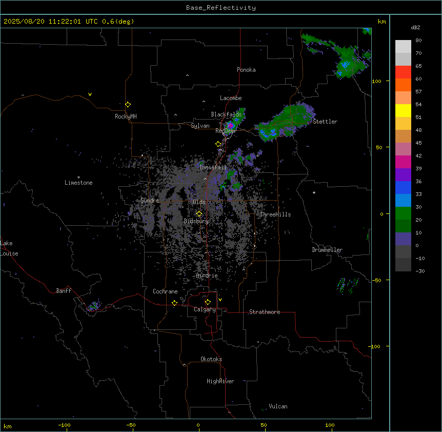Click the Sylvan label
The height and width of the screenshot is (432, 442).
(200, 126)
